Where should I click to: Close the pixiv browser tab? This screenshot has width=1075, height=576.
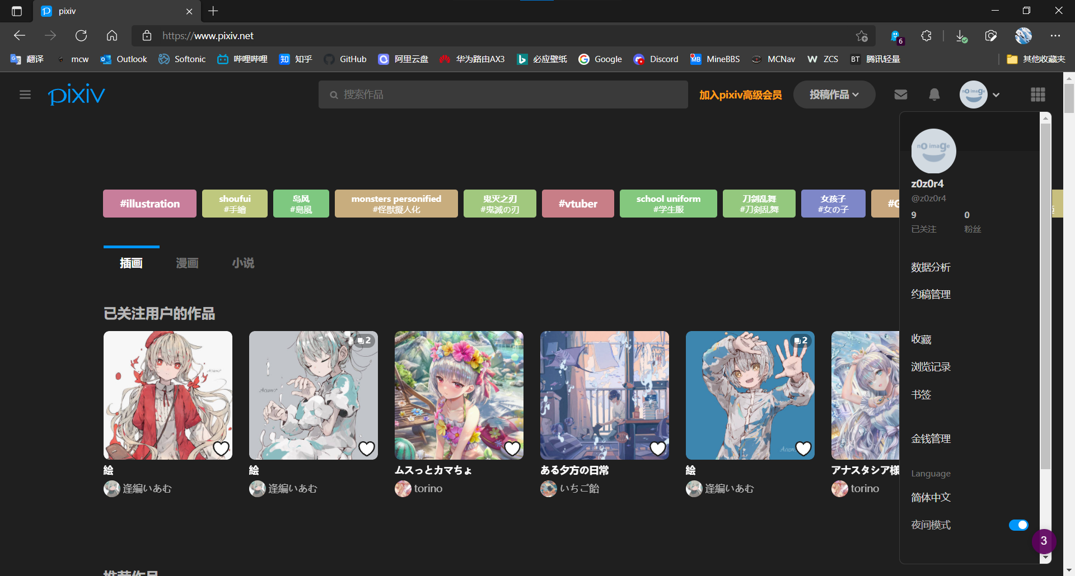[x=189, y=11]
